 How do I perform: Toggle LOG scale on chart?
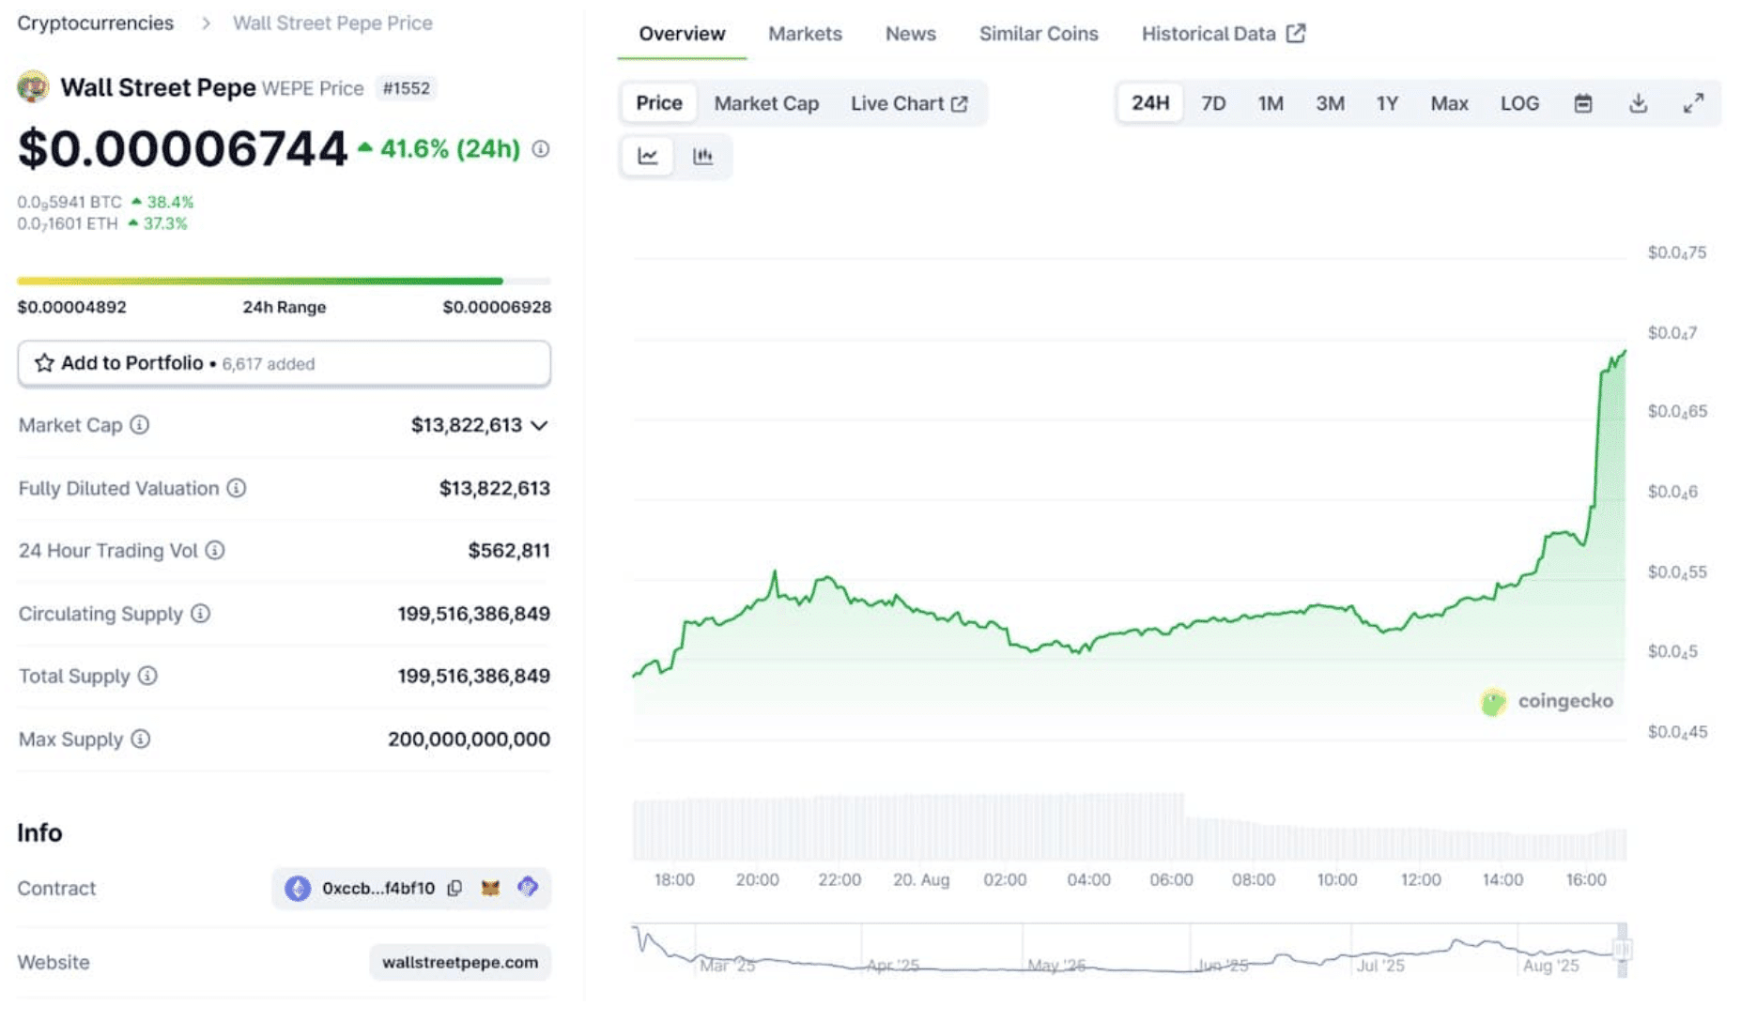tap(1519, 103)
